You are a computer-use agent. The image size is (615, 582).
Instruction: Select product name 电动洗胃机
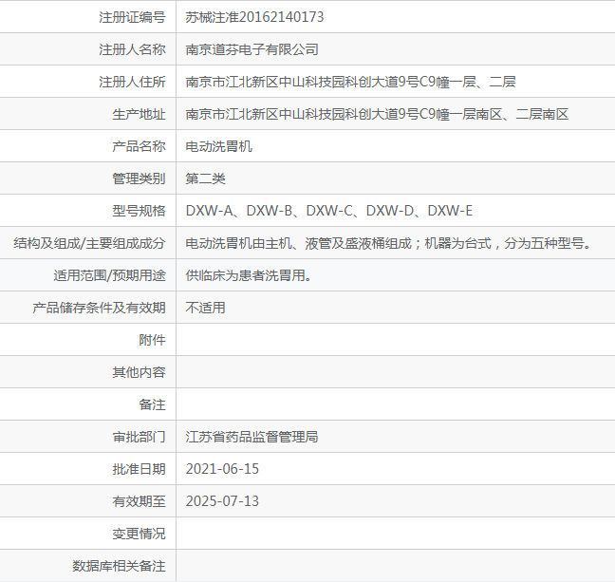(x=219, y=146)
